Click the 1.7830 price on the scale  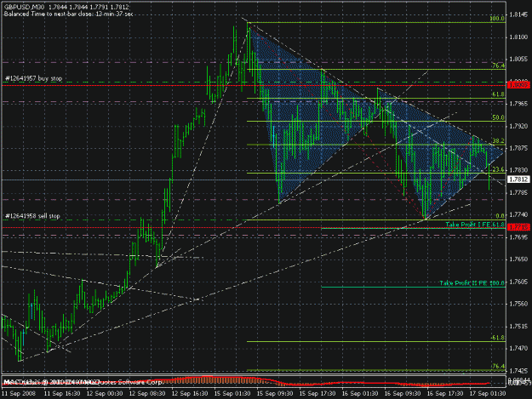[518, 170]
